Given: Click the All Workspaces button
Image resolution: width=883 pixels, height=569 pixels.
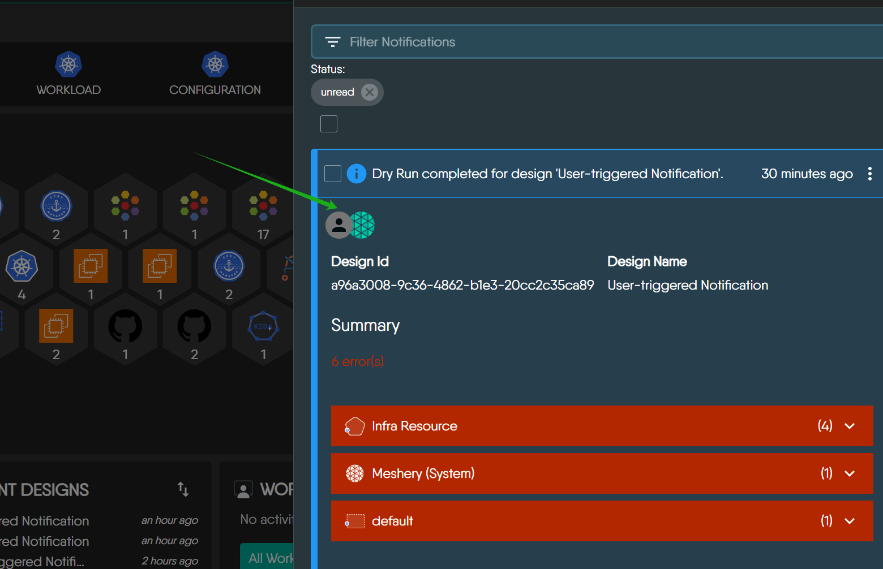Looking at the screenshot, I should point(268,558).
